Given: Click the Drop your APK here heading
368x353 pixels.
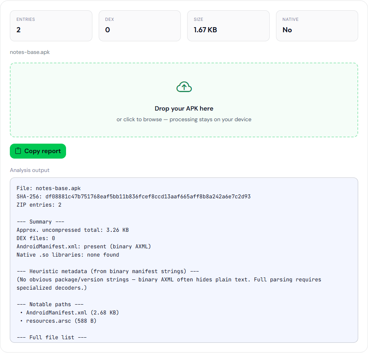Looking at the screenshot, I should point(184,109).
